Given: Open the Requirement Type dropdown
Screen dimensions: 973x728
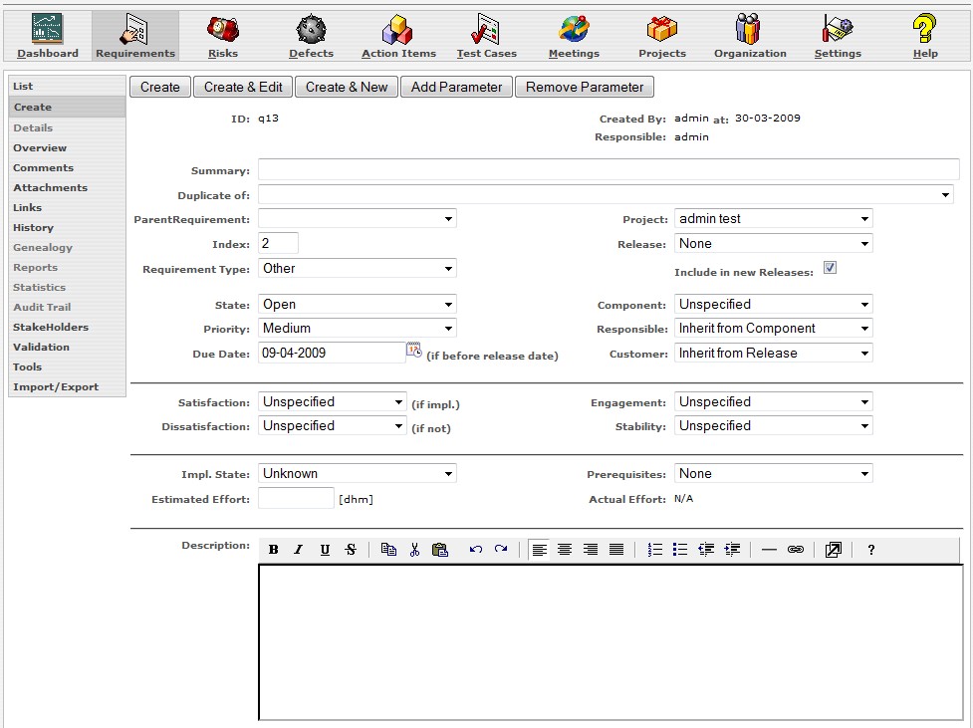Looking at the screenshot, I should pyautogui.click(x=357, y=269).
